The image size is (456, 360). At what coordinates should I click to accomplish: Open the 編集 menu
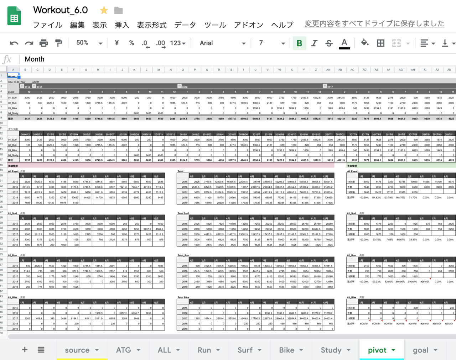77,25
